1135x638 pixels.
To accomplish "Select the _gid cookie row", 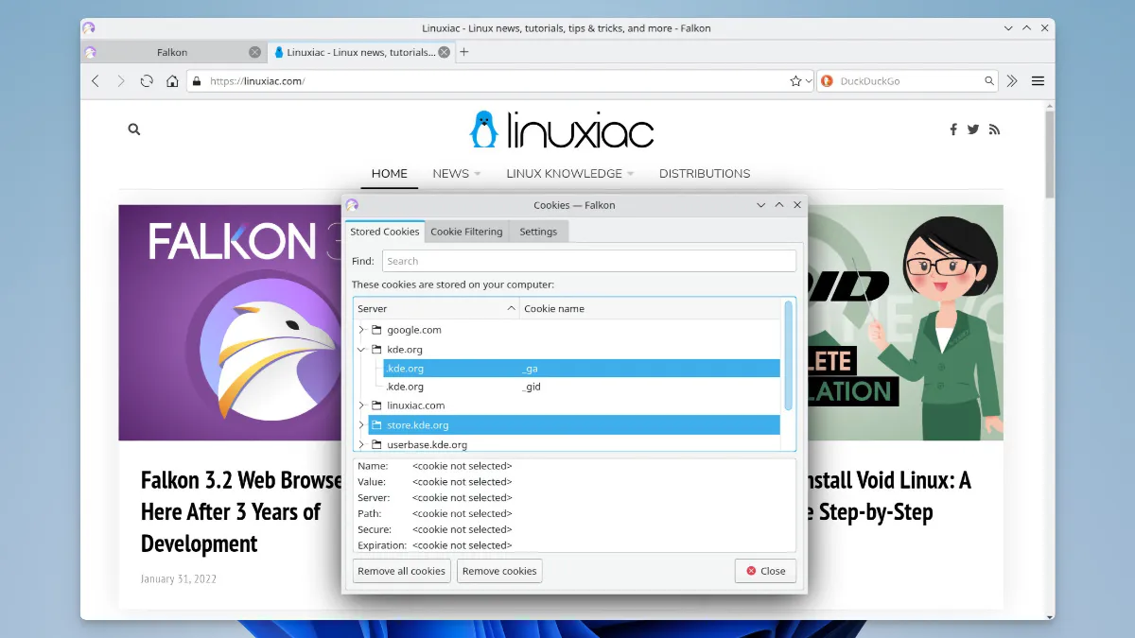I will pos(582,387).
